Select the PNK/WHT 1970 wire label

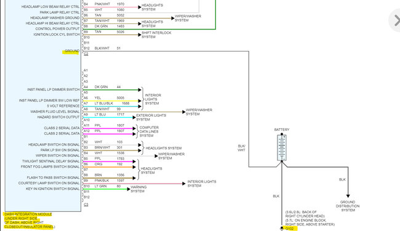pyautogui.click(x=110, y=4)
